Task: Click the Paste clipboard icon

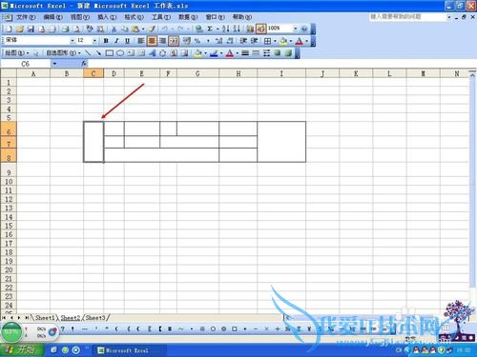Action: pos(135,29)
